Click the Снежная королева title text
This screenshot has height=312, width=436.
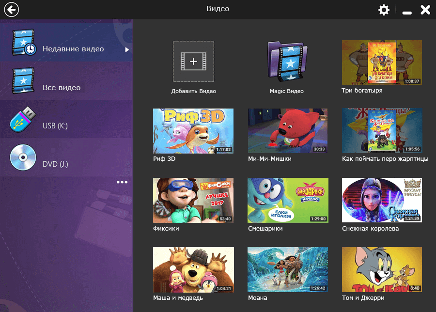coord(371,228)
